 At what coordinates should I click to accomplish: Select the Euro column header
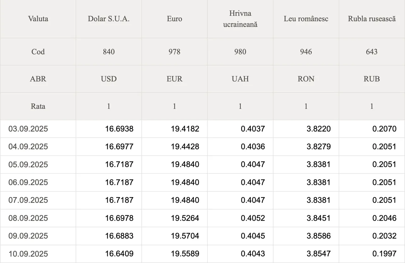(x=174, y=19)
